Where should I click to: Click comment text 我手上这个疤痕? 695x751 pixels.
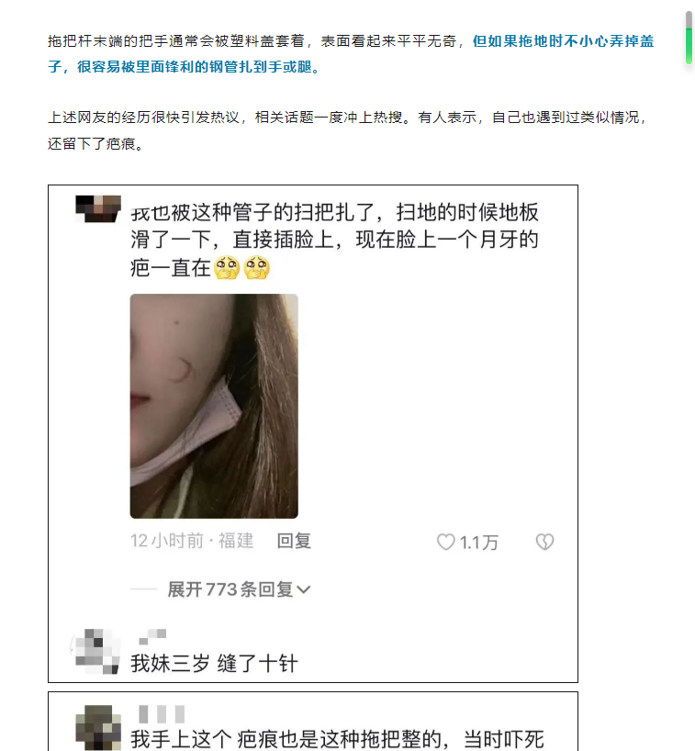point(337,739)
